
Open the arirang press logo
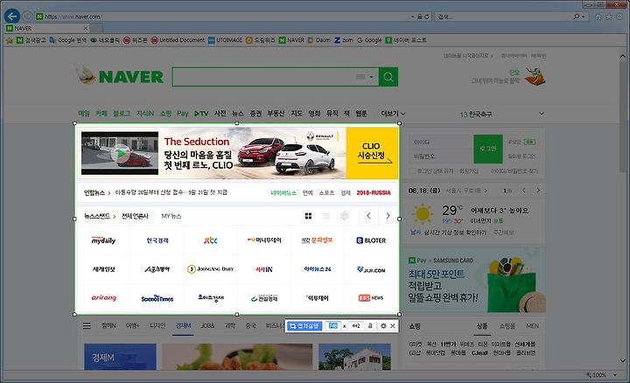[103, 298]
